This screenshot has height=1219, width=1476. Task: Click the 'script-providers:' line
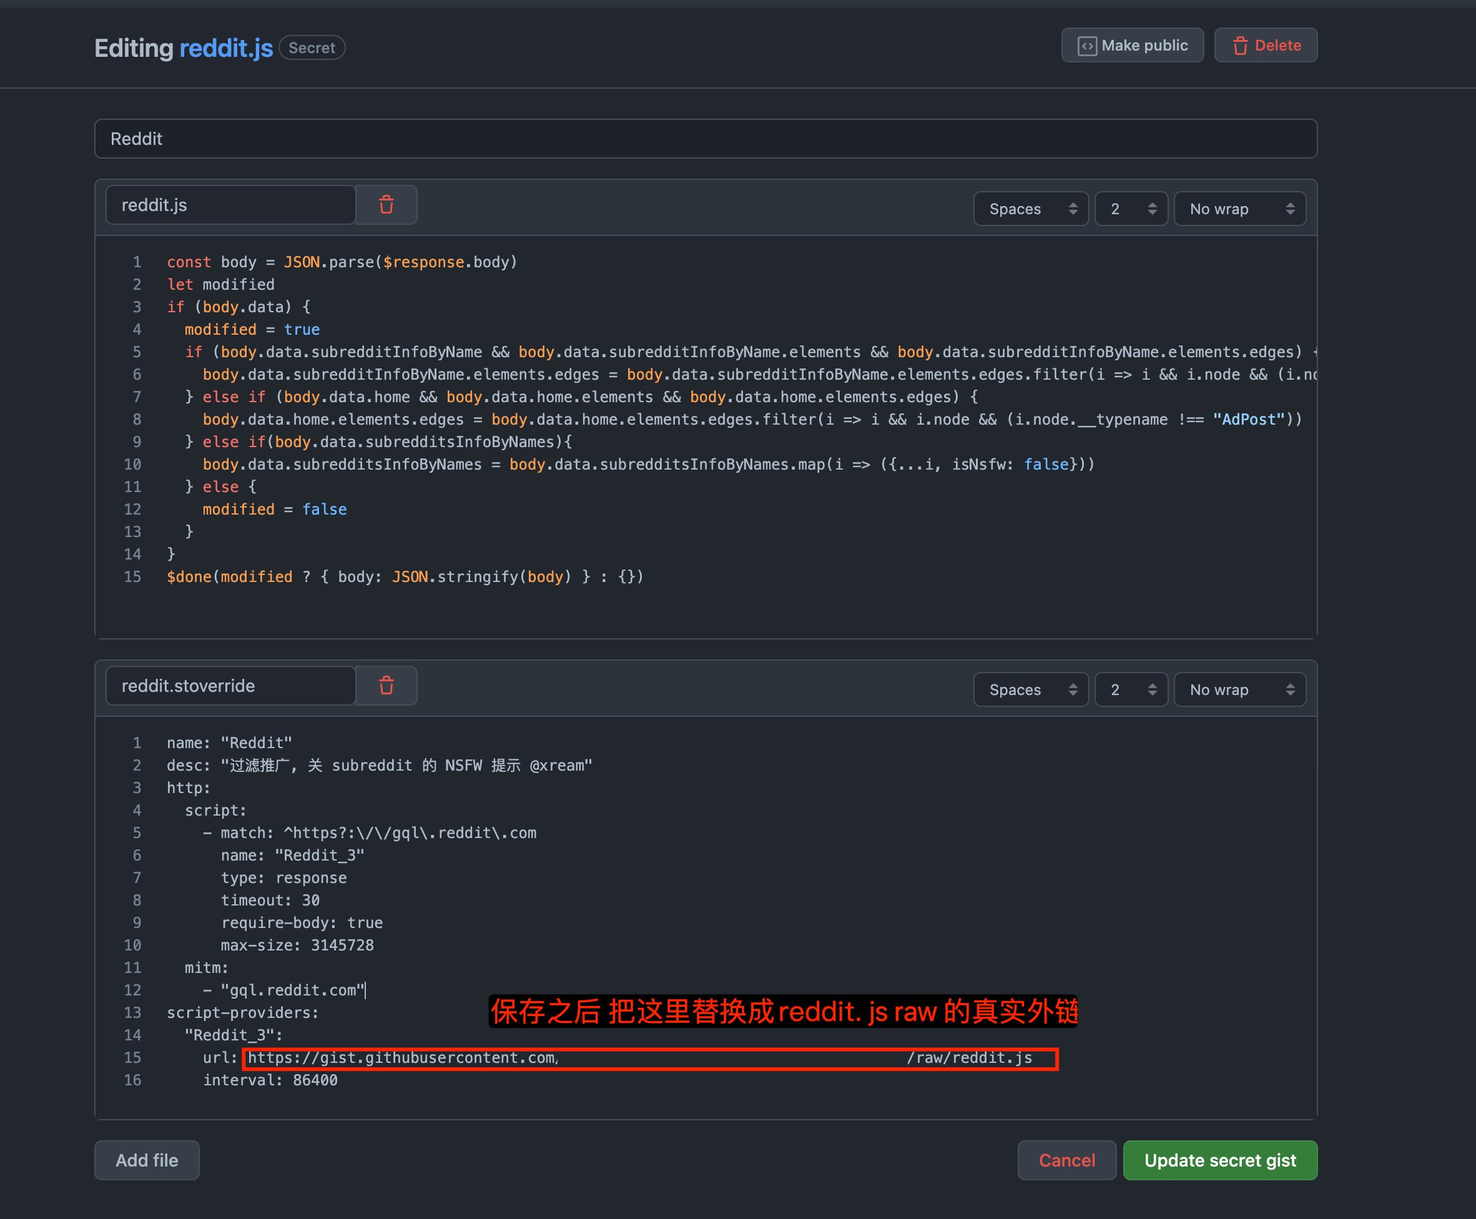[x=243, y=1012]
